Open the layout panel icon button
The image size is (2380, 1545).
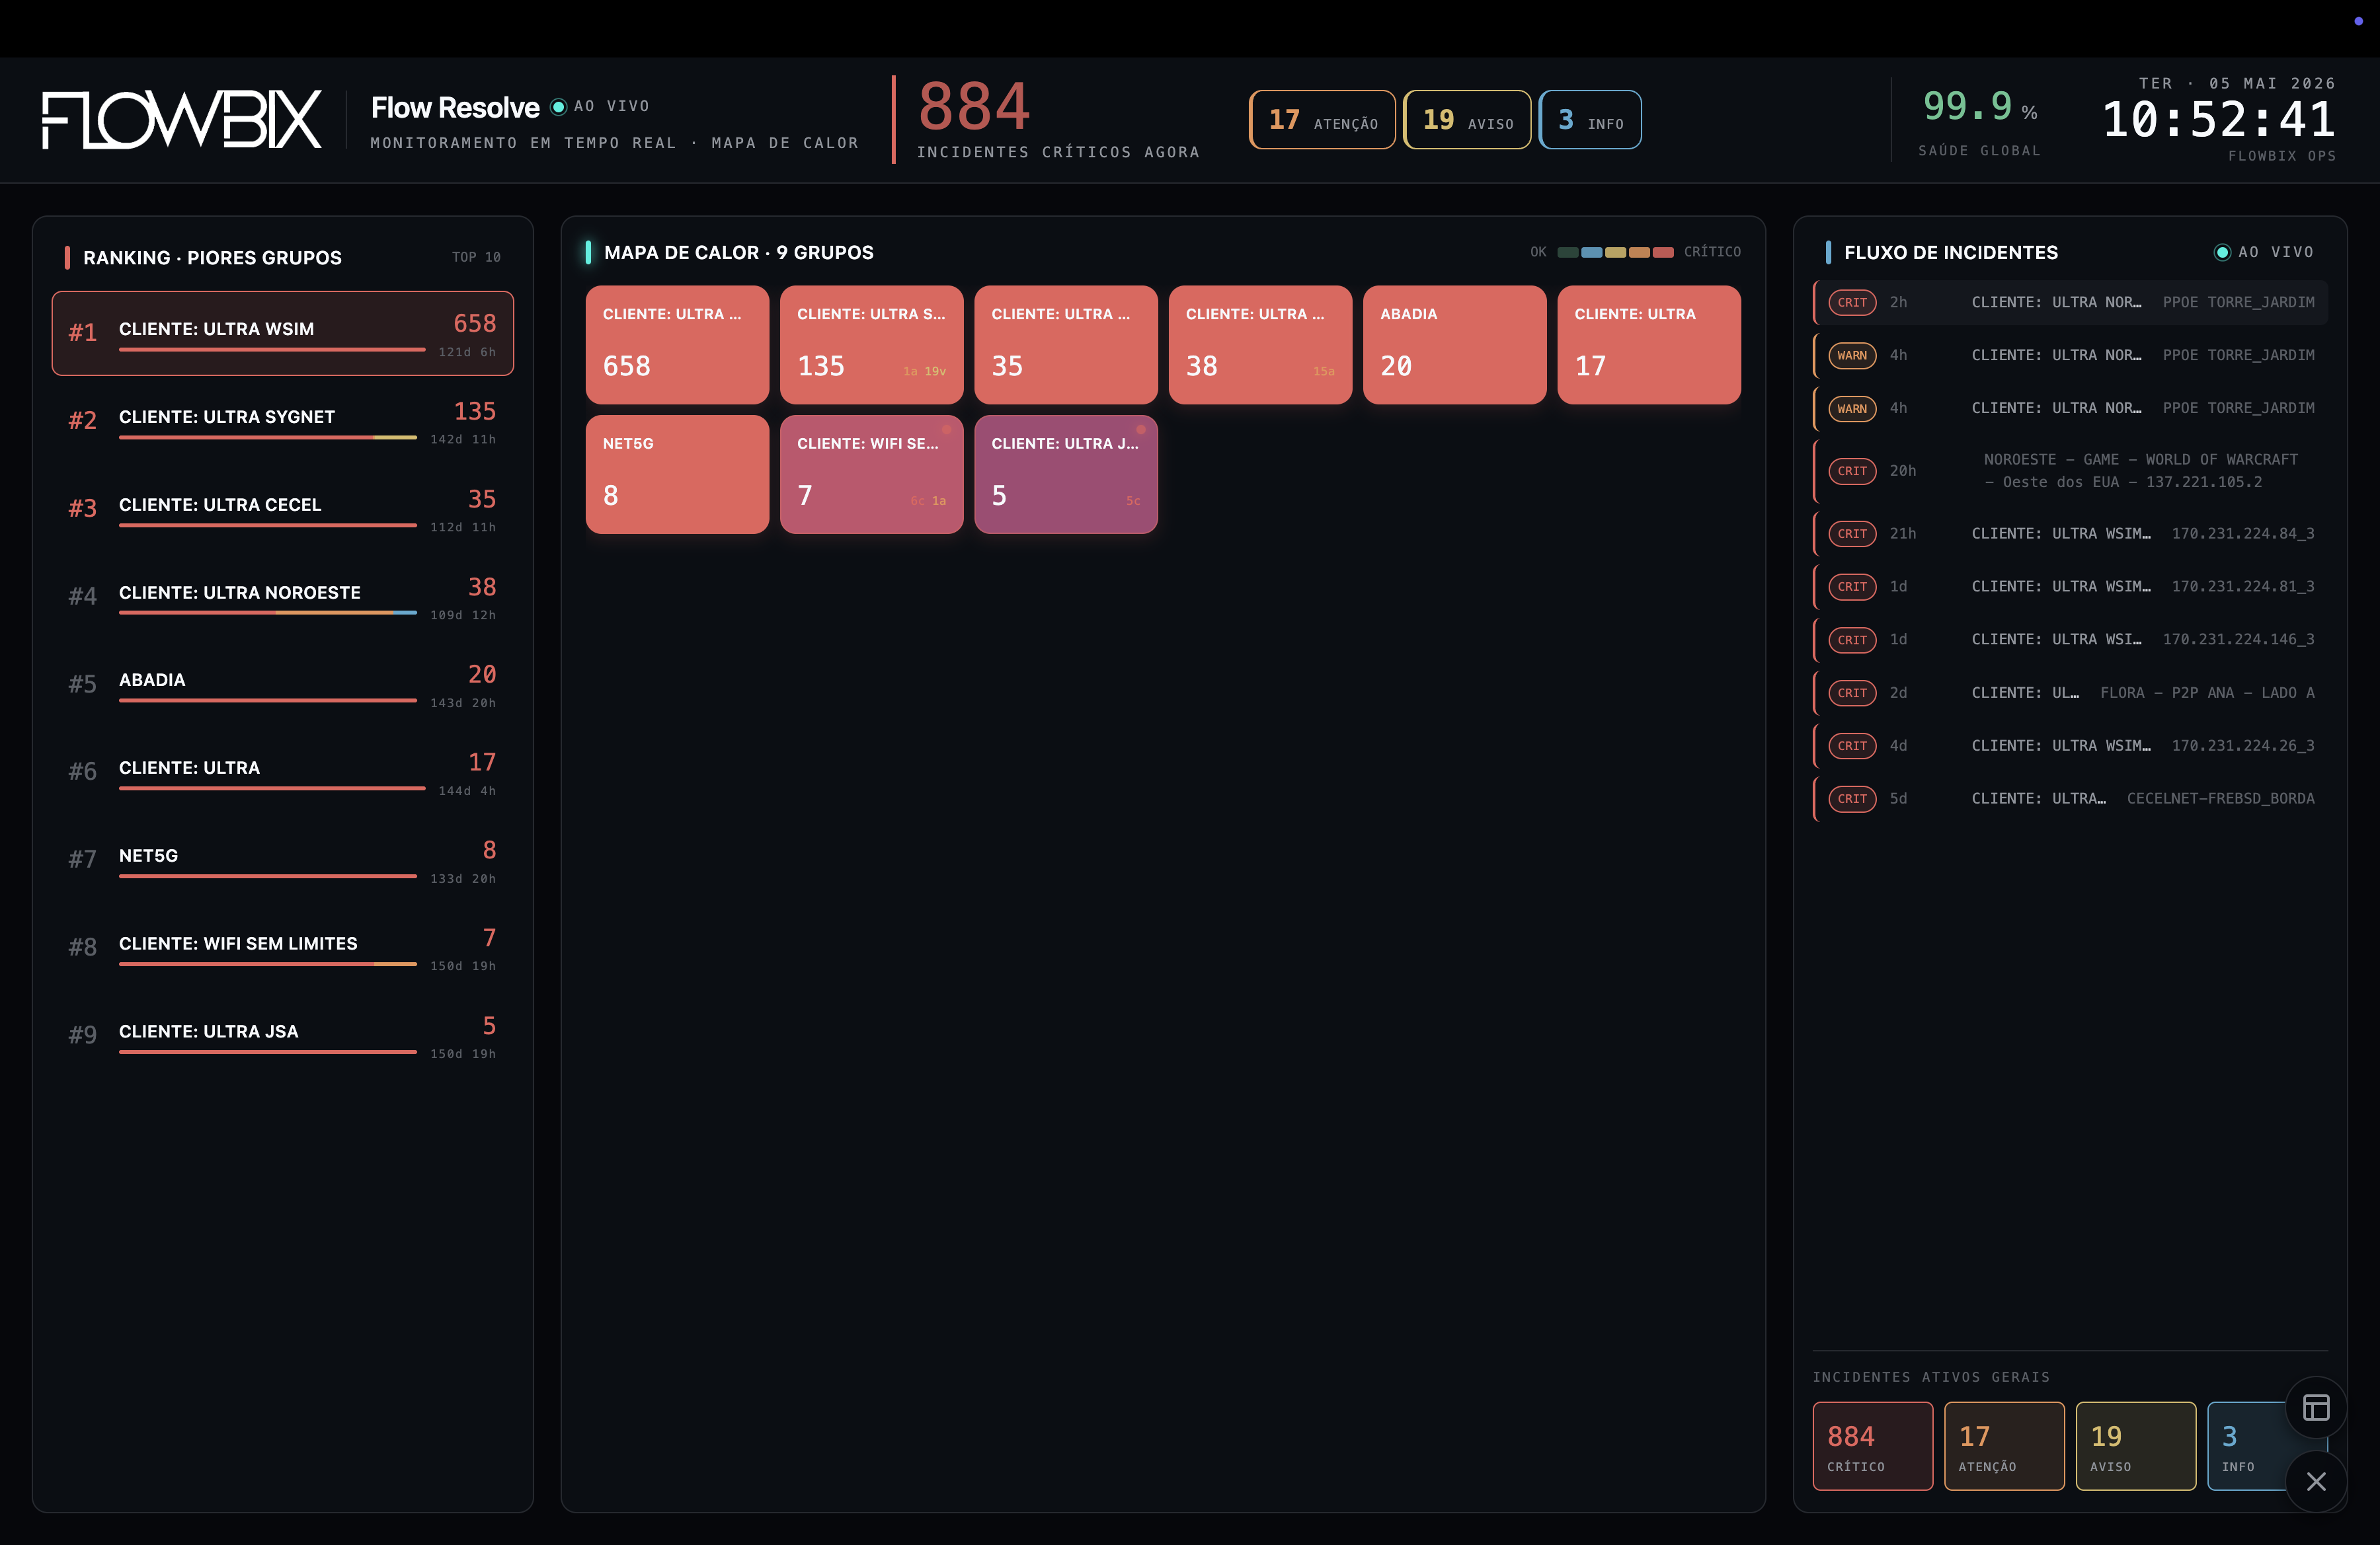2316,1407
